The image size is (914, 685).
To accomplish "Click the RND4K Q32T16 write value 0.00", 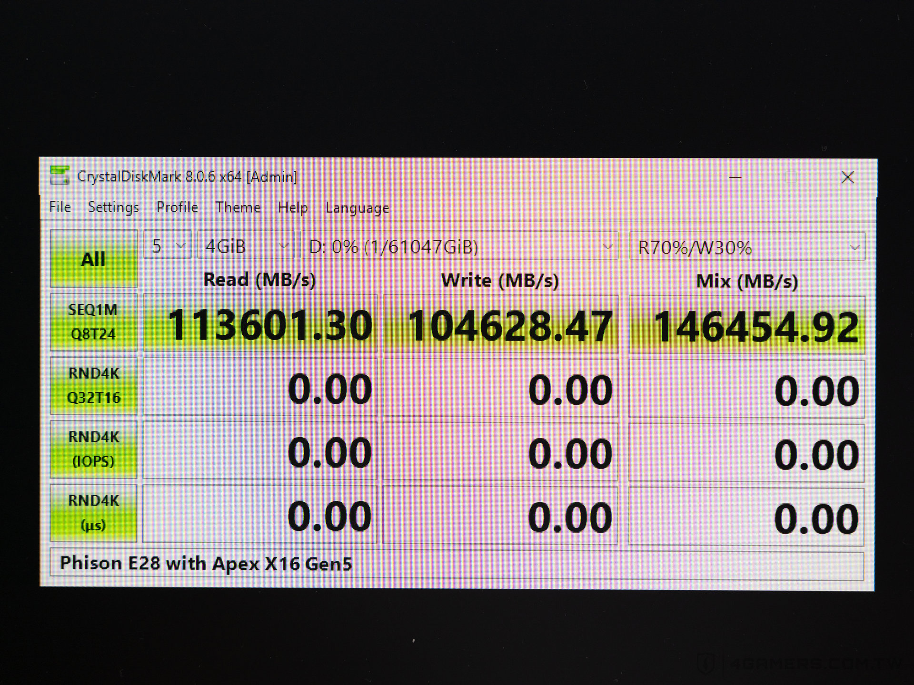I will coord(501,388).
